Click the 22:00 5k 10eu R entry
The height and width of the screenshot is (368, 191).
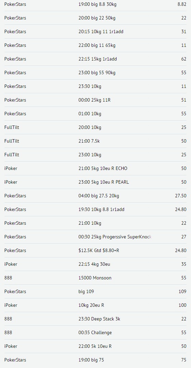click(x=95, y=346)
